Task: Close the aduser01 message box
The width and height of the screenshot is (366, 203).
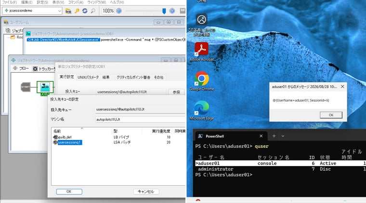Action: (x=342, y=87)
